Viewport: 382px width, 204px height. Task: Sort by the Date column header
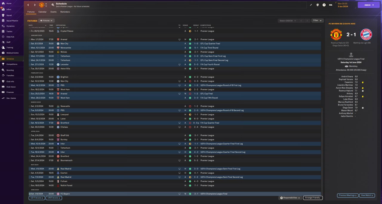click(31, 25)
